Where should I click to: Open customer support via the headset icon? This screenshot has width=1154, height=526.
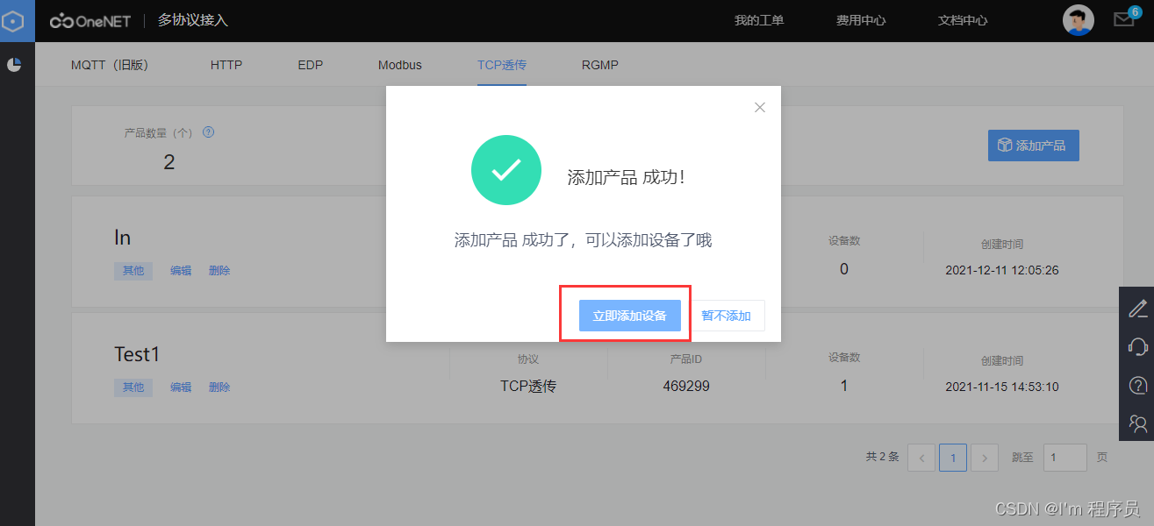coord(1138,346)
